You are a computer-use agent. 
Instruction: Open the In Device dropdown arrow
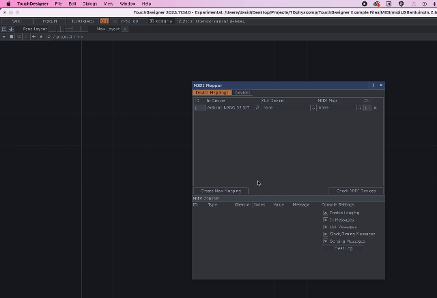coord(257,108)
